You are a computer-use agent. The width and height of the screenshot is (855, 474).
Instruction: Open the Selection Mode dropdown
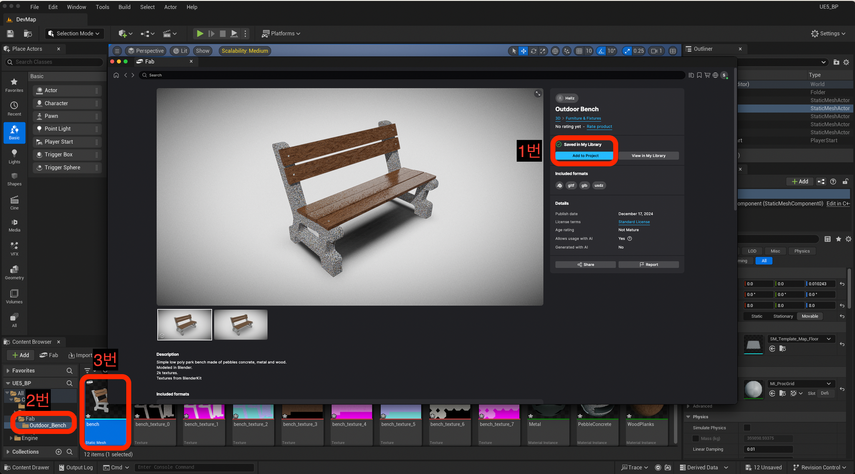[74, 33]
